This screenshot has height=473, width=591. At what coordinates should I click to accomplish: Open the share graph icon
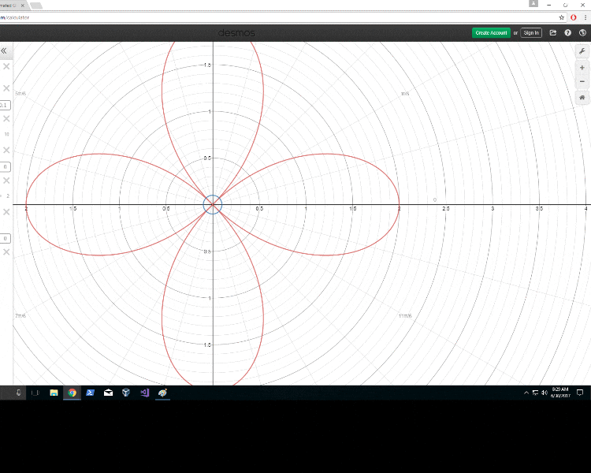tap(553, 33)
